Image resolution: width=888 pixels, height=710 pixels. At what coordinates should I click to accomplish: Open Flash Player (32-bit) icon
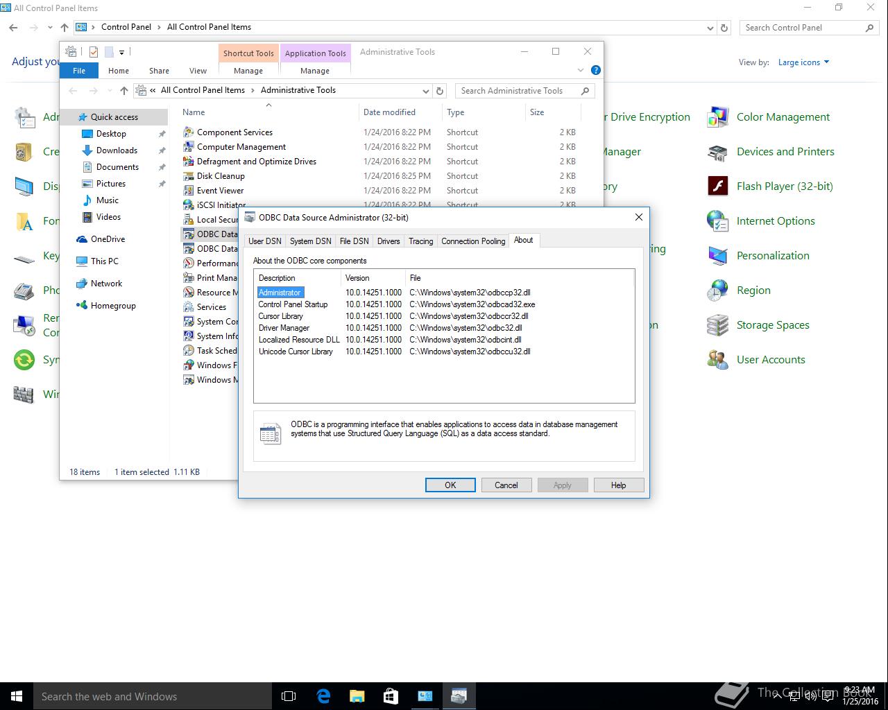[x=718, y=187]
